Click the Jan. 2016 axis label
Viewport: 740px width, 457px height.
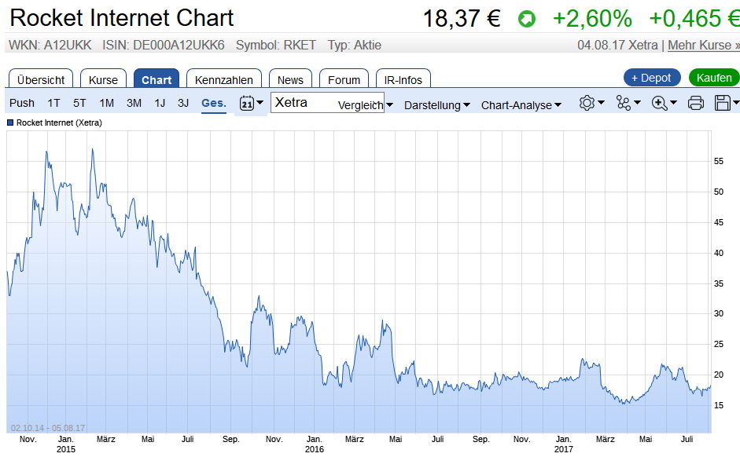coord(314,444)
